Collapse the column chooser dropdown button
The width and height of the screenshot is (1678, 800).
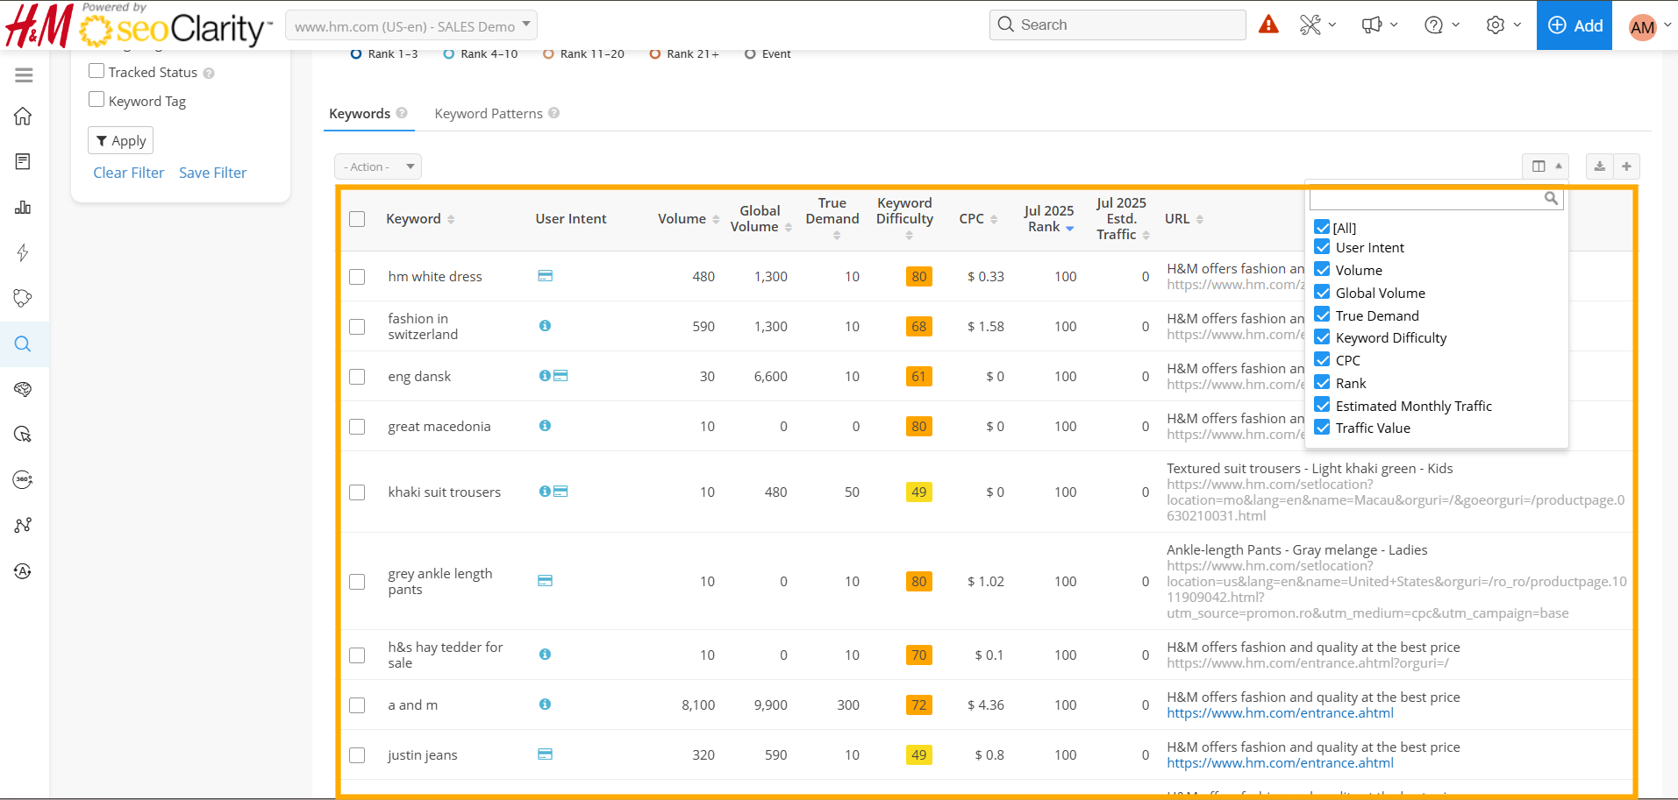[x=1546, y=166]
